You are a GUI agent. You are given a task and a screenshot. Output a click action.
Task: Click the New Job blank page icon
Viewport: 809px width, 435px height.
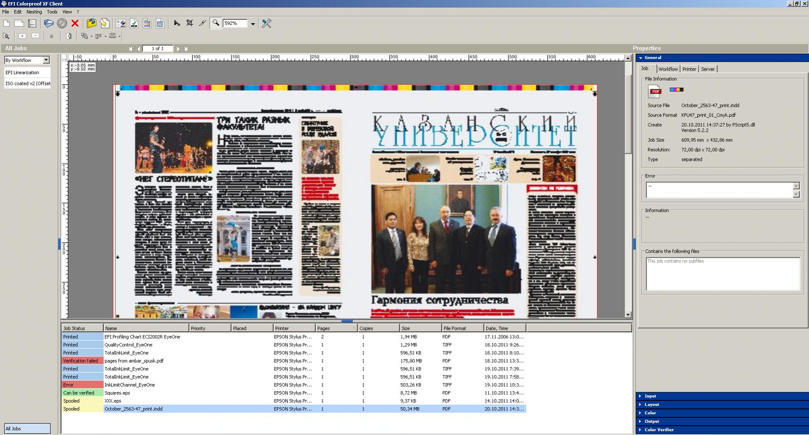[7, 23]
